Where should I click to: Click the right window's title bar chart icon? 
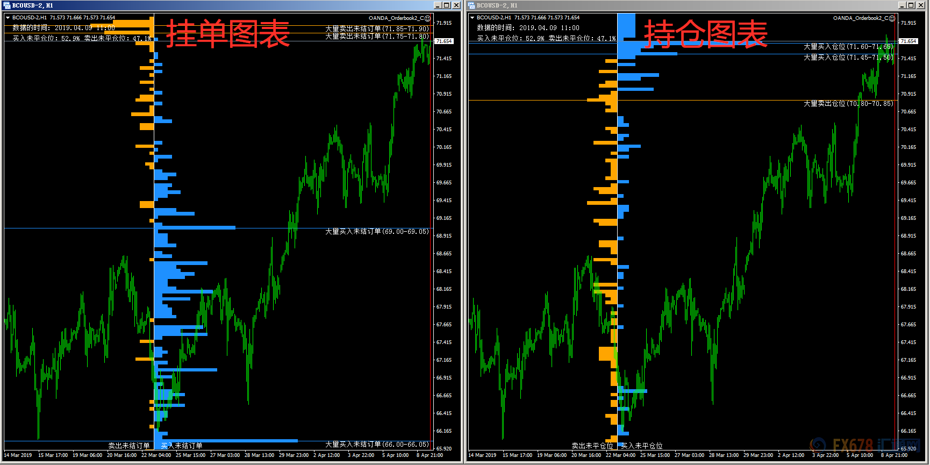click(471, 5)
